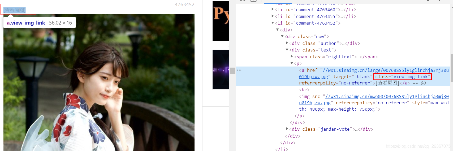Select the class="view_img_link" attribute

click(403, 77)
